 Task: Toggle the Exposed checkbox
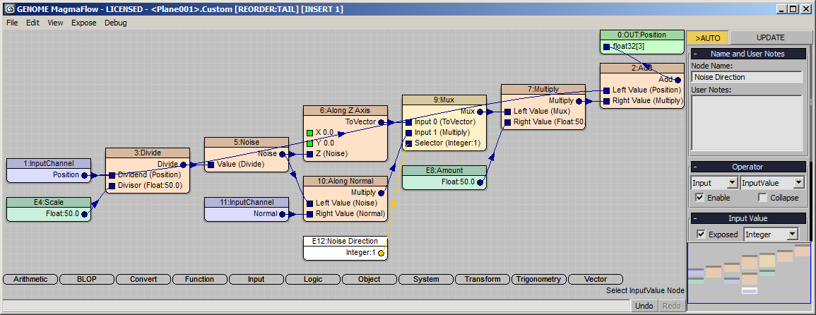pos(701,234)
